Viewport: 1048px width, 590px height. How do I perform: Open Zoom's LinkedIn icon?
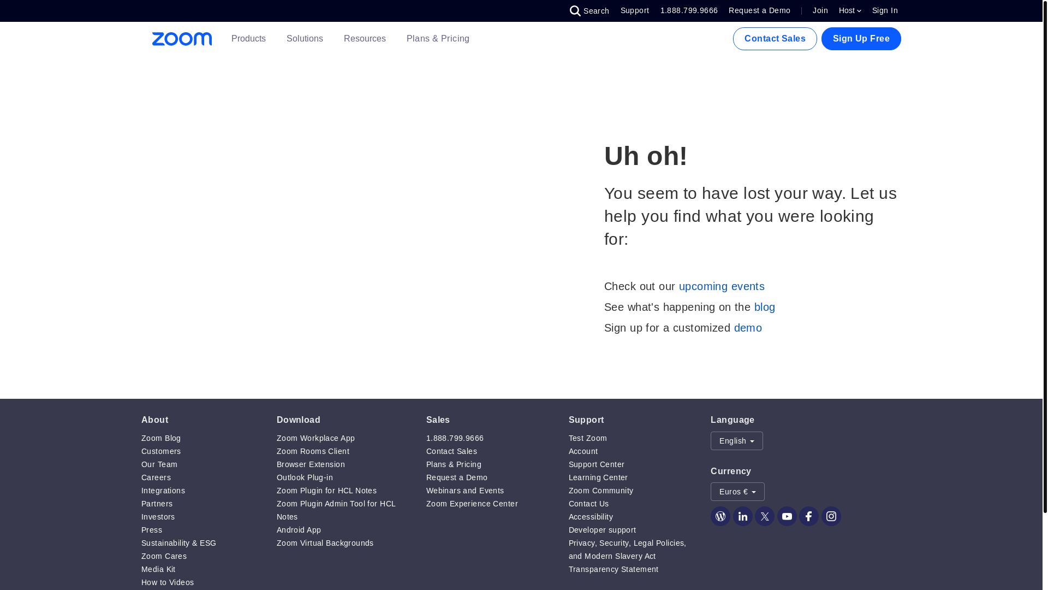tap(742, 516)
